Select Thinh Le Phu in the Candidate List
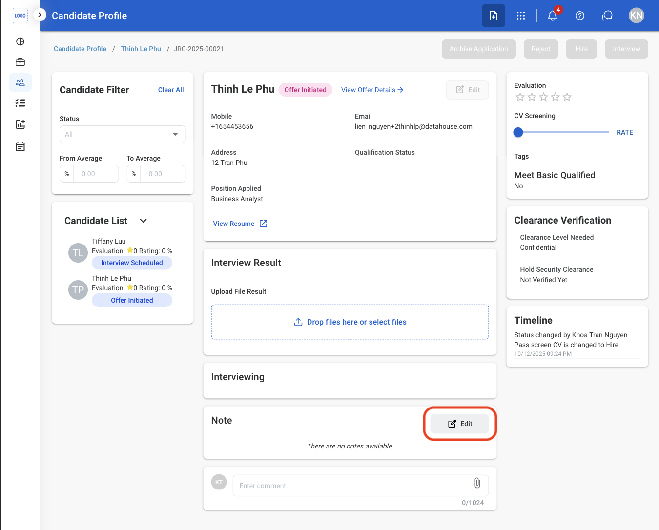The image size is (659, 530). [121, 290]
